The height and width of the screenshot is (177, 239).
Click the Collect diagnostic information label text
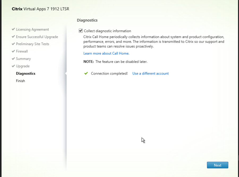(108, 31)
